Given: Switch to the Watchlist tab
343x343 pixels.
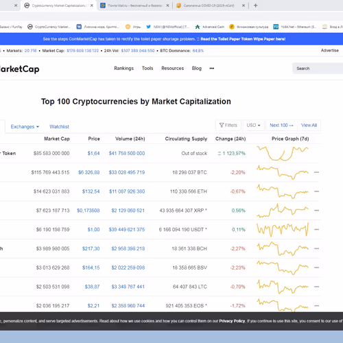Looking at the screenshot, I should pyautogui.click(x=59, y=126).
